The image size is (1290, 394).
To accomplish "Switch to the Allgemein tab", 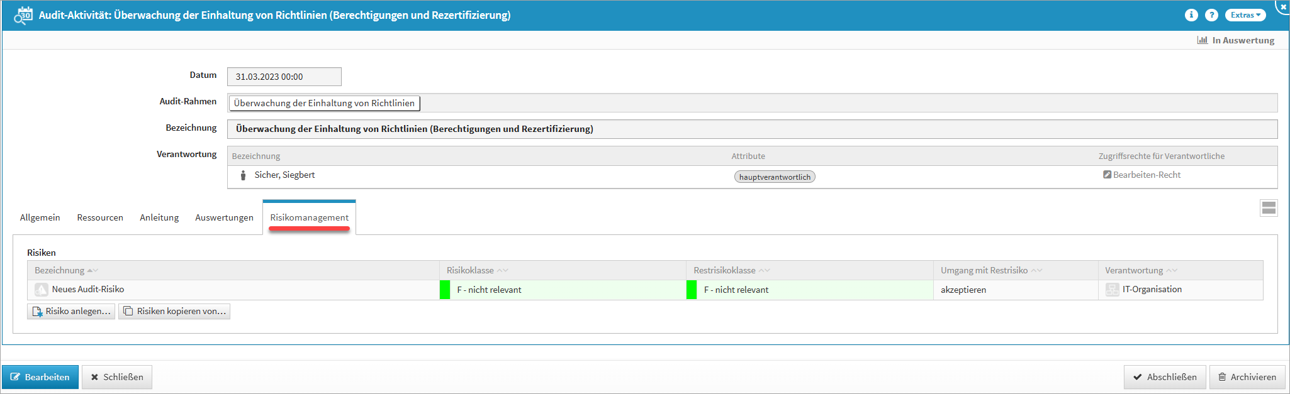I will (40, 217).
